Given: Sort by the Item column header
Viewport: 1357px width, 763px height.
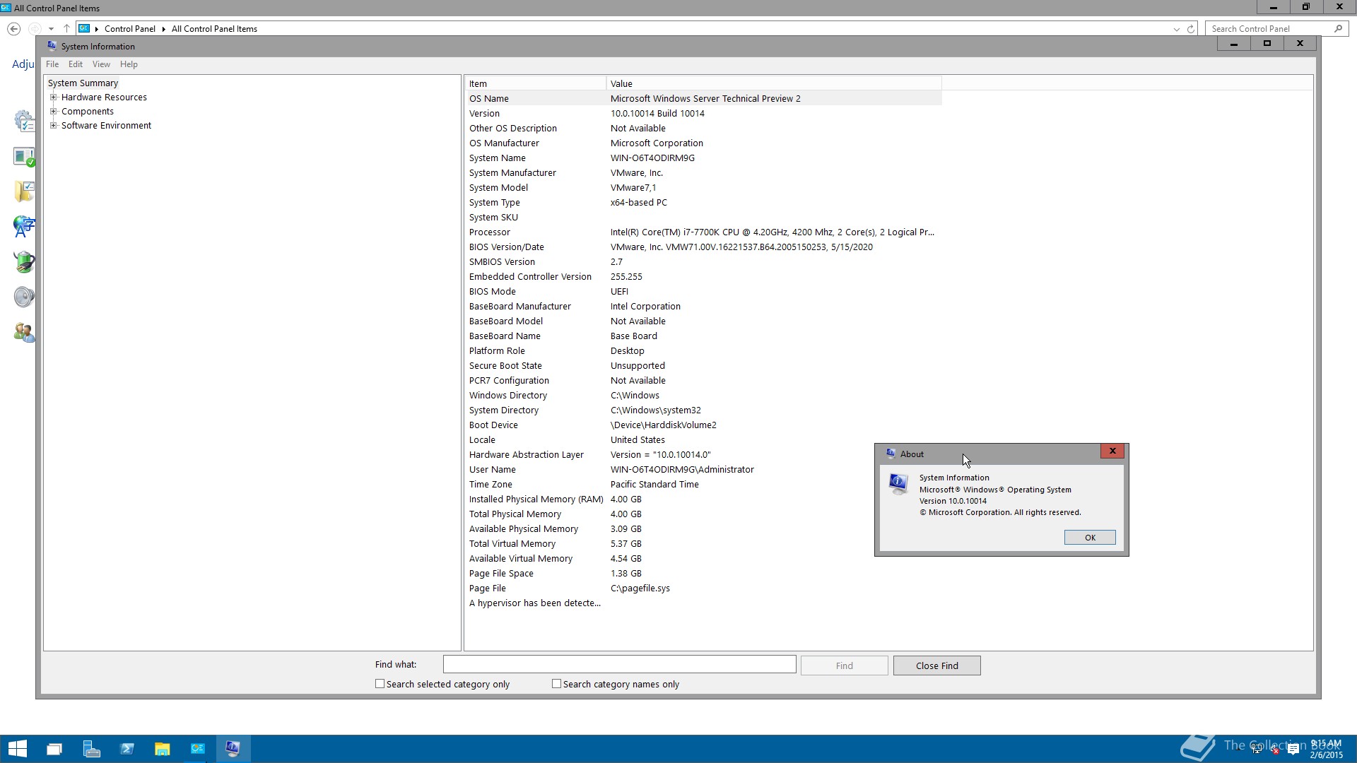Looking at the screenshot, I should 535,83.
